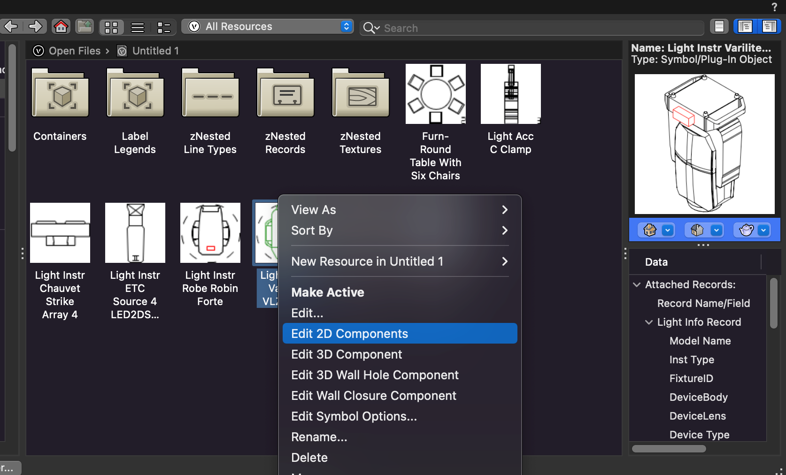786x475 pixels.
Task: Select the Device Type field
Action: pyautogui.click(x=699, y=435)
